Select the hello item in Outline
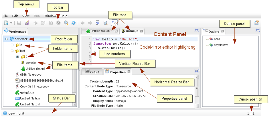The height and width of the screenshot is (117, 269). [x=217, y=39]
